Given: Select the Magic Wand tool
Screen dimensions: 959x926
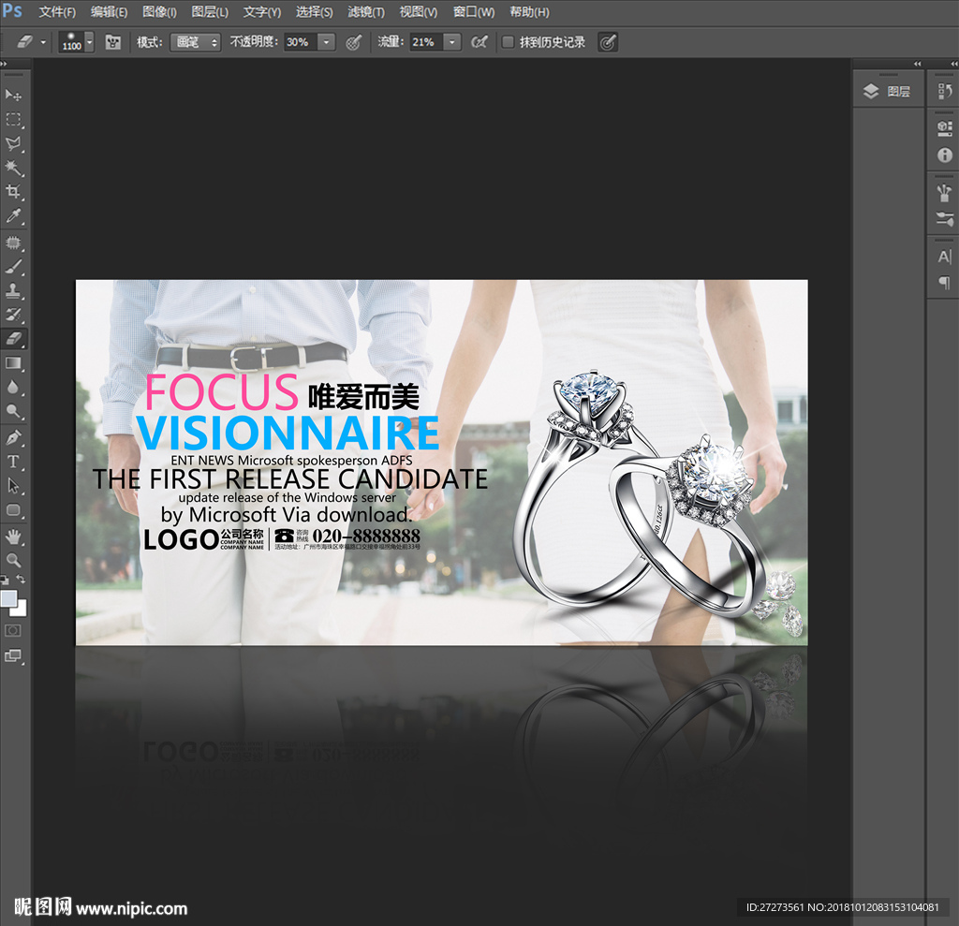Looking at the screenshot, I should click(x=14, y=168).
